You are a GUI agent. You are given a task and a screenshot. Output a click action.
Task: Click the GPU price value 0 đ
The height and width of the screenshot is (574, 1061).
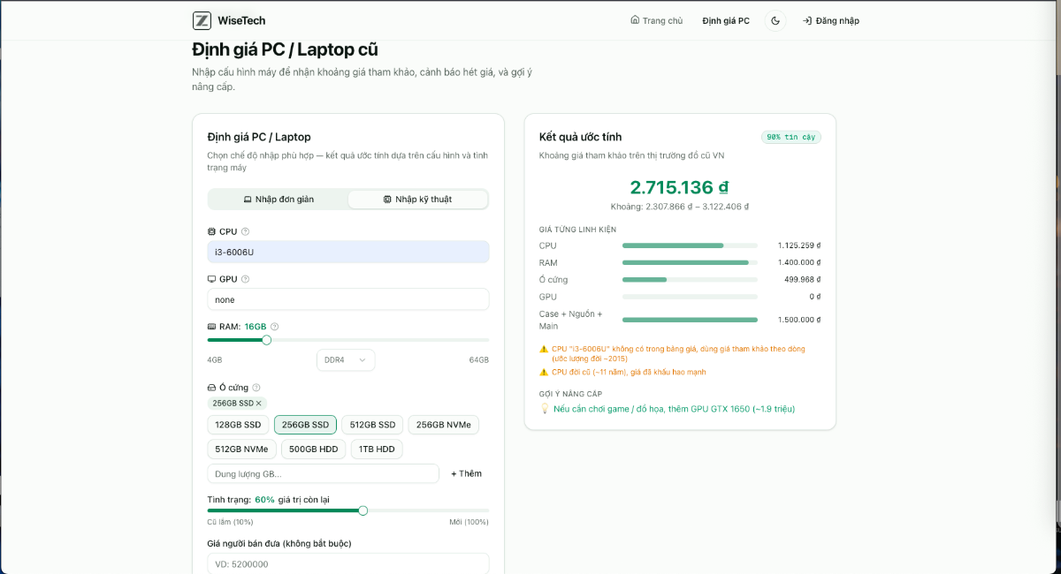point(814,297)
